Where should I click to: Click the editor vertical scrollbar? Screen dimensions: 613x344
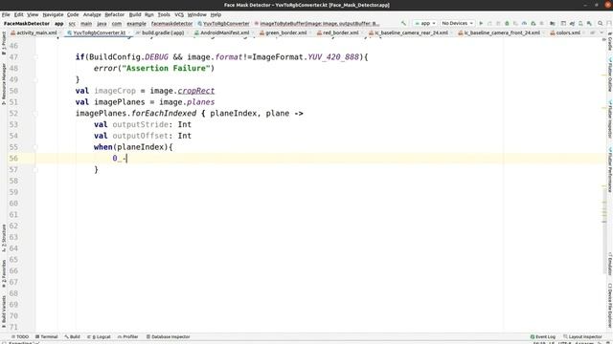pos(604,230)
